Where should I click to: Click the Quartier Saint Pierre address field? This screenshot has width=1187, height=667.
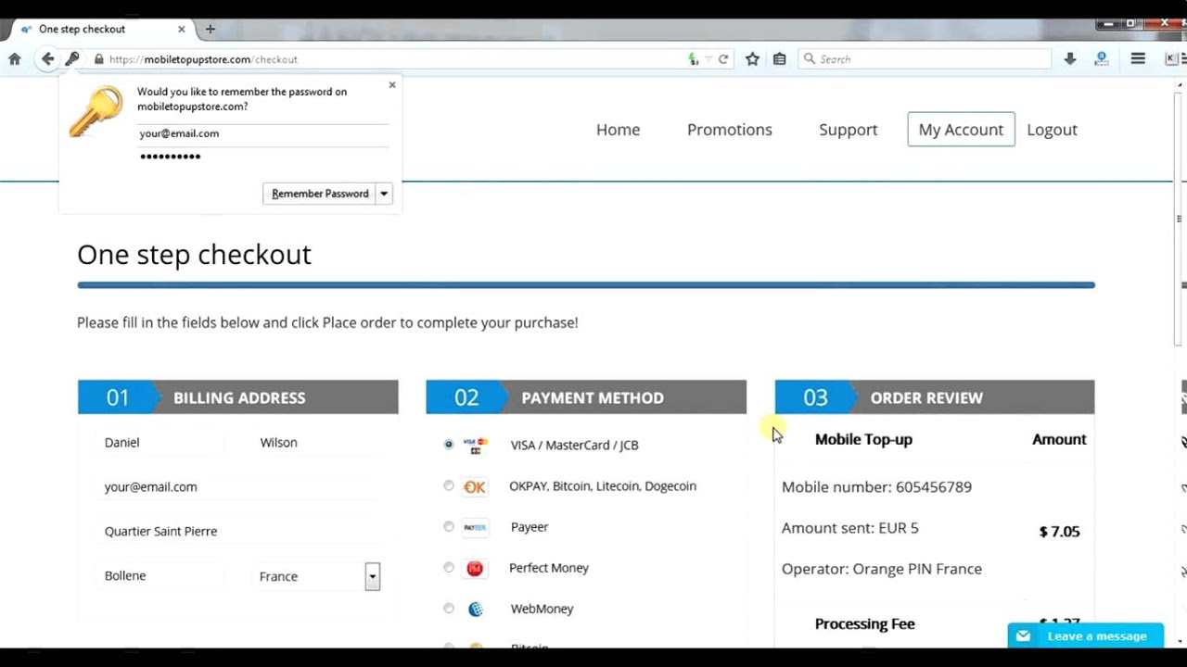(238, 532)
